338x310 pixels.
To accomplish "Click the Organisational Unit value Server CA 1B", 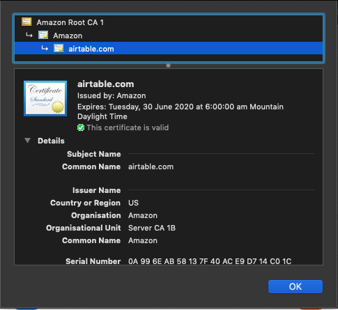I will pyautogui.click(x=152, y=228).
